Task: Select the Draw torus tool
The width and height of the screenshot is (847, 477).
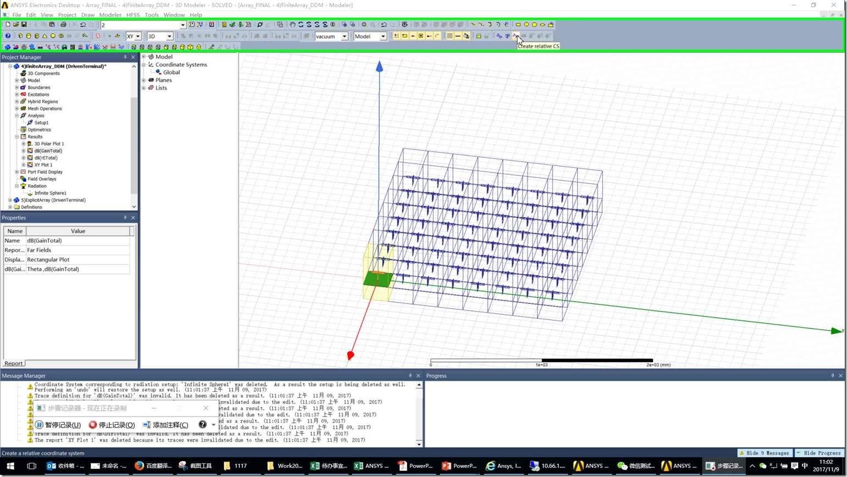Action: pos(61,36)
